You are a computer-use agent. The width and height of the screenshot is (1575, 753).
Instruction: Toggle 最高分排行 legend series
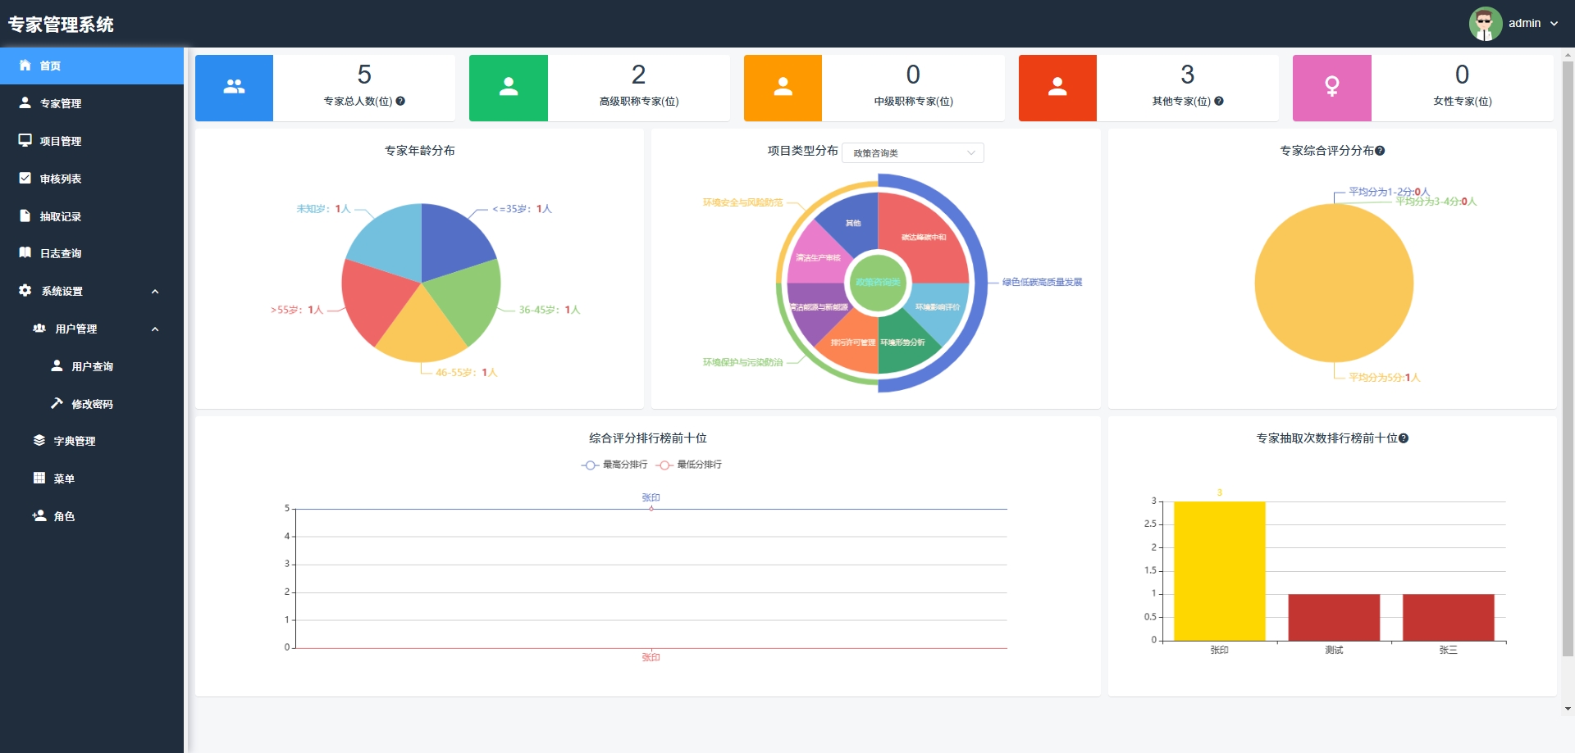[x=614, y=465]
